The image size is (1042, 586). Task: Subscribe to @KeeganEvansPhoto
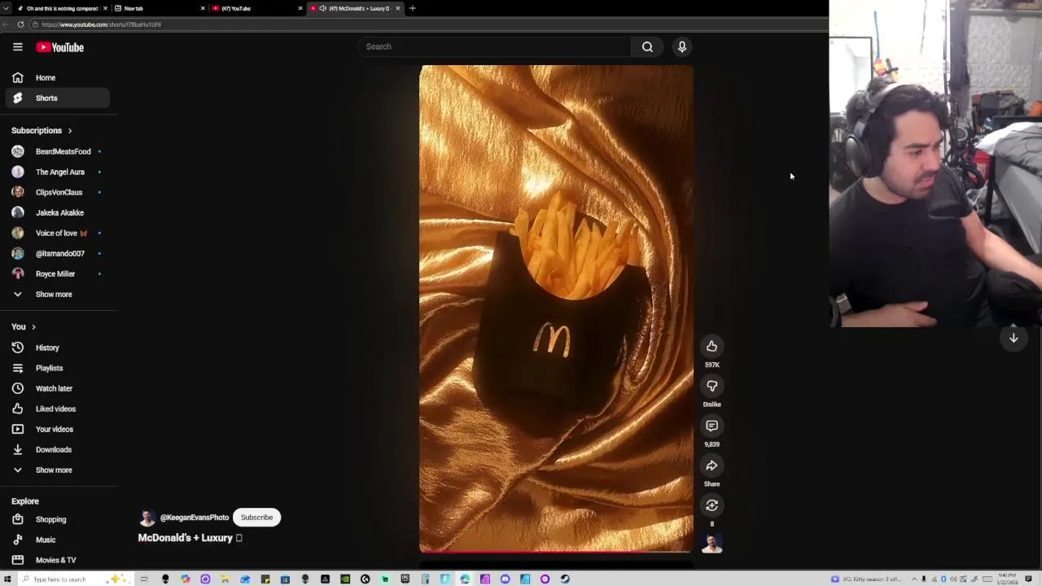pyautogui.click(x=256, y=518)
